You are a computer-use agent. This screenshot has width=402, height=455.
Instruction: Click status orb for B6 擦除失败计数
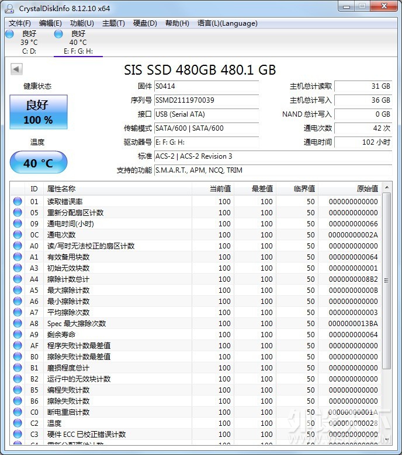coord(18,401)
